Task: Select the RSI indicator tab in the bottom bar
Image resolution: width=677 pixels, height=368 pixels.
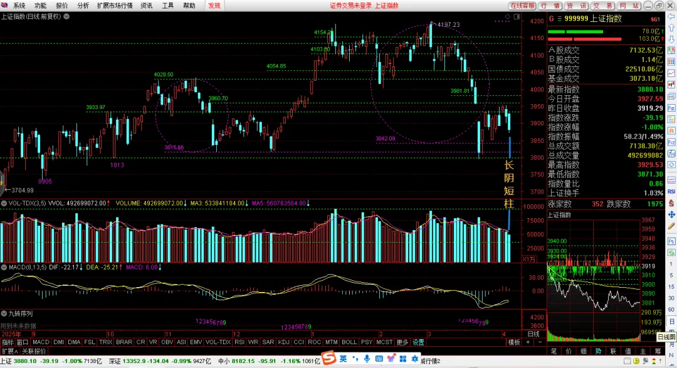Action: coord(239,342)
